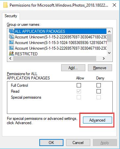This screenshot has width=120, height=149.
Task: Tick Deny for Full Control
Action: (x=99, y=85)
